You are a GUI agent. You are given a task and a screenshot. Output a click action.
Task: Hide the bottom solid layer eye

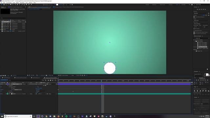(x=1, y=94)
